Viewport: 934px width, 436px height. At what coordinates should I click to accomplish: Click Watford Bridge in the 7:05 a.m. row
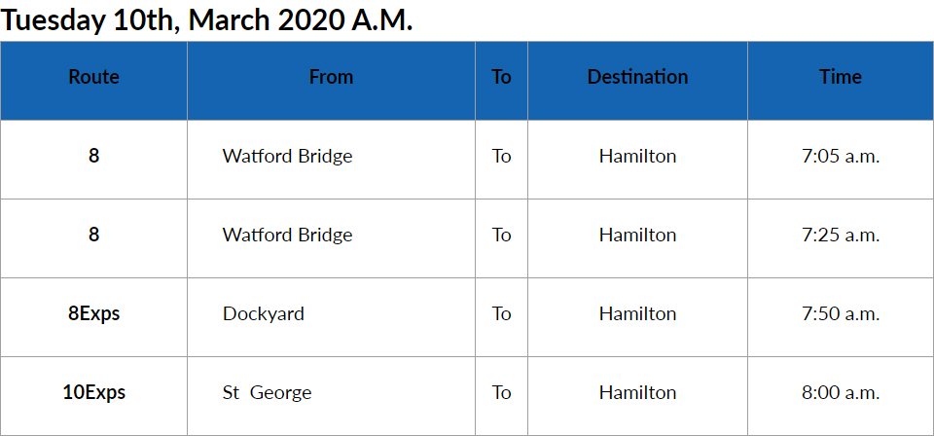[x=287, y=156]
